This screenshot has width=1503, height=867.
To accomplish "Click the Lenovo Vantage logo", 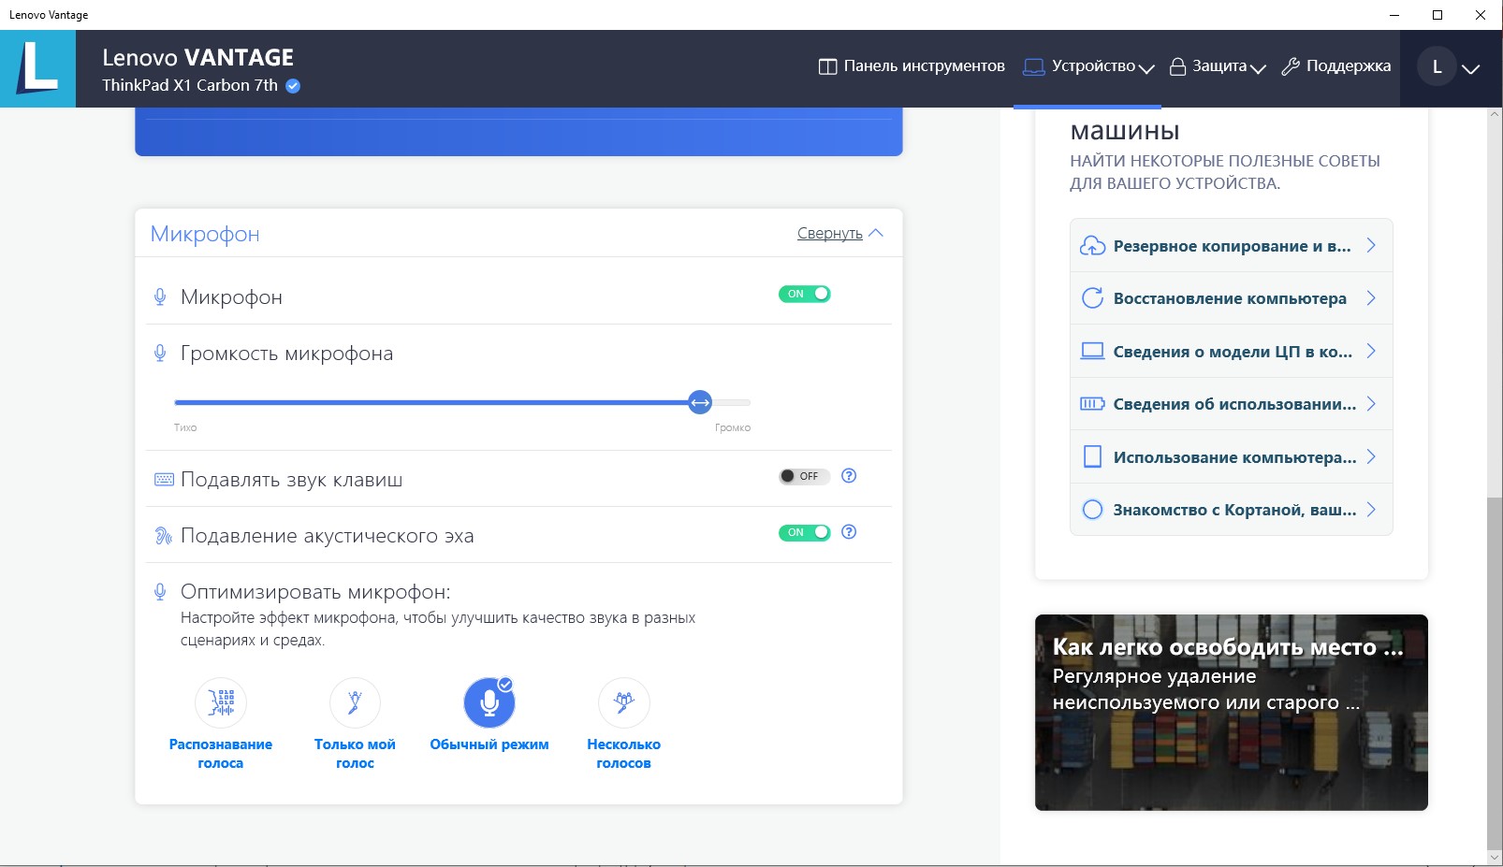I will pos(38,69).
